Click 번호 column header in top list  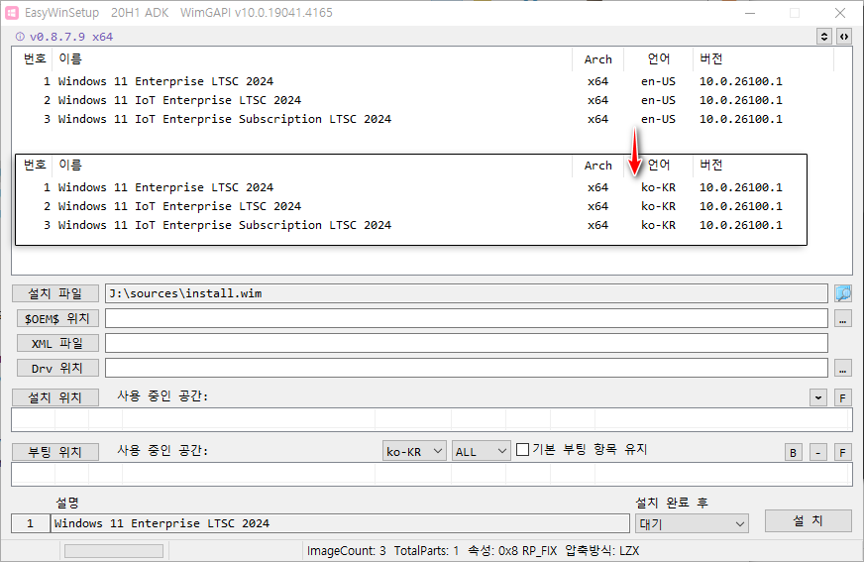tap(34, 58)
